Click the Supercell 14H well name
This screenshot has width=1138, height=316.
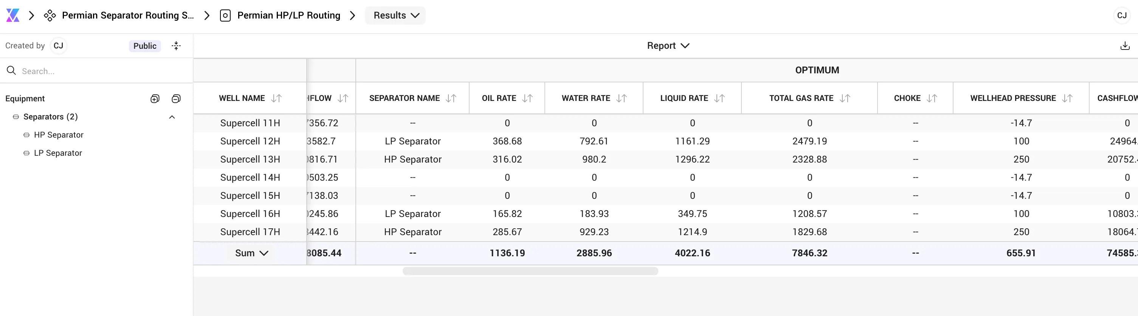250,178
